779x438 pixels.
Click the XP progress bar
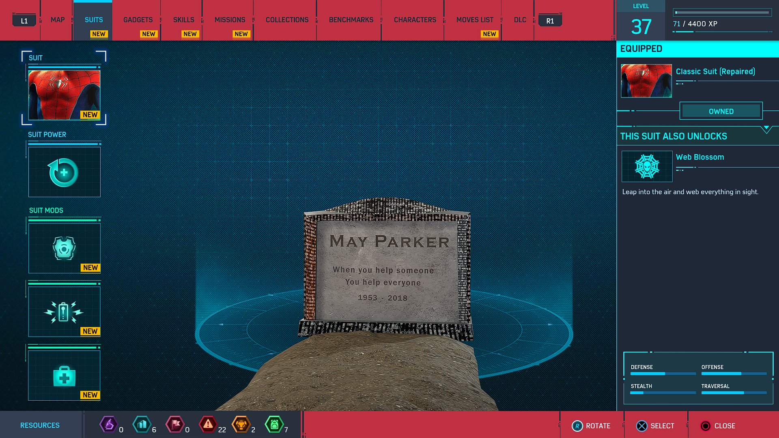pos(722,13)
